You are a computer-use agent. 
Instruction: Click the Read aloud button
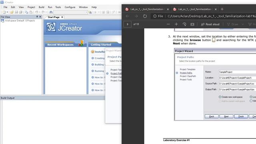coord(210,24)
